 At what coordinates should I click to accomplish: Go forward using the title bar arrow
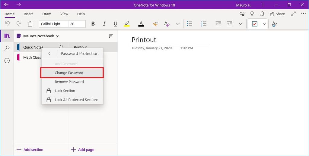click(19, 5)
